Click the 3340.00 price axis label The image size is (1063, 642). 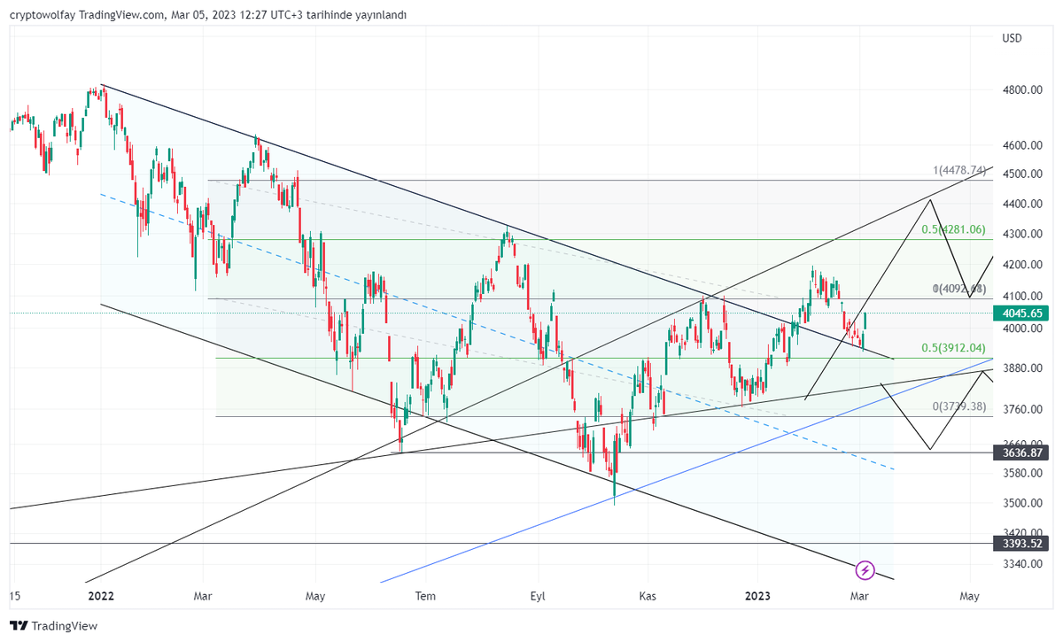click(x=1021, y=563)
